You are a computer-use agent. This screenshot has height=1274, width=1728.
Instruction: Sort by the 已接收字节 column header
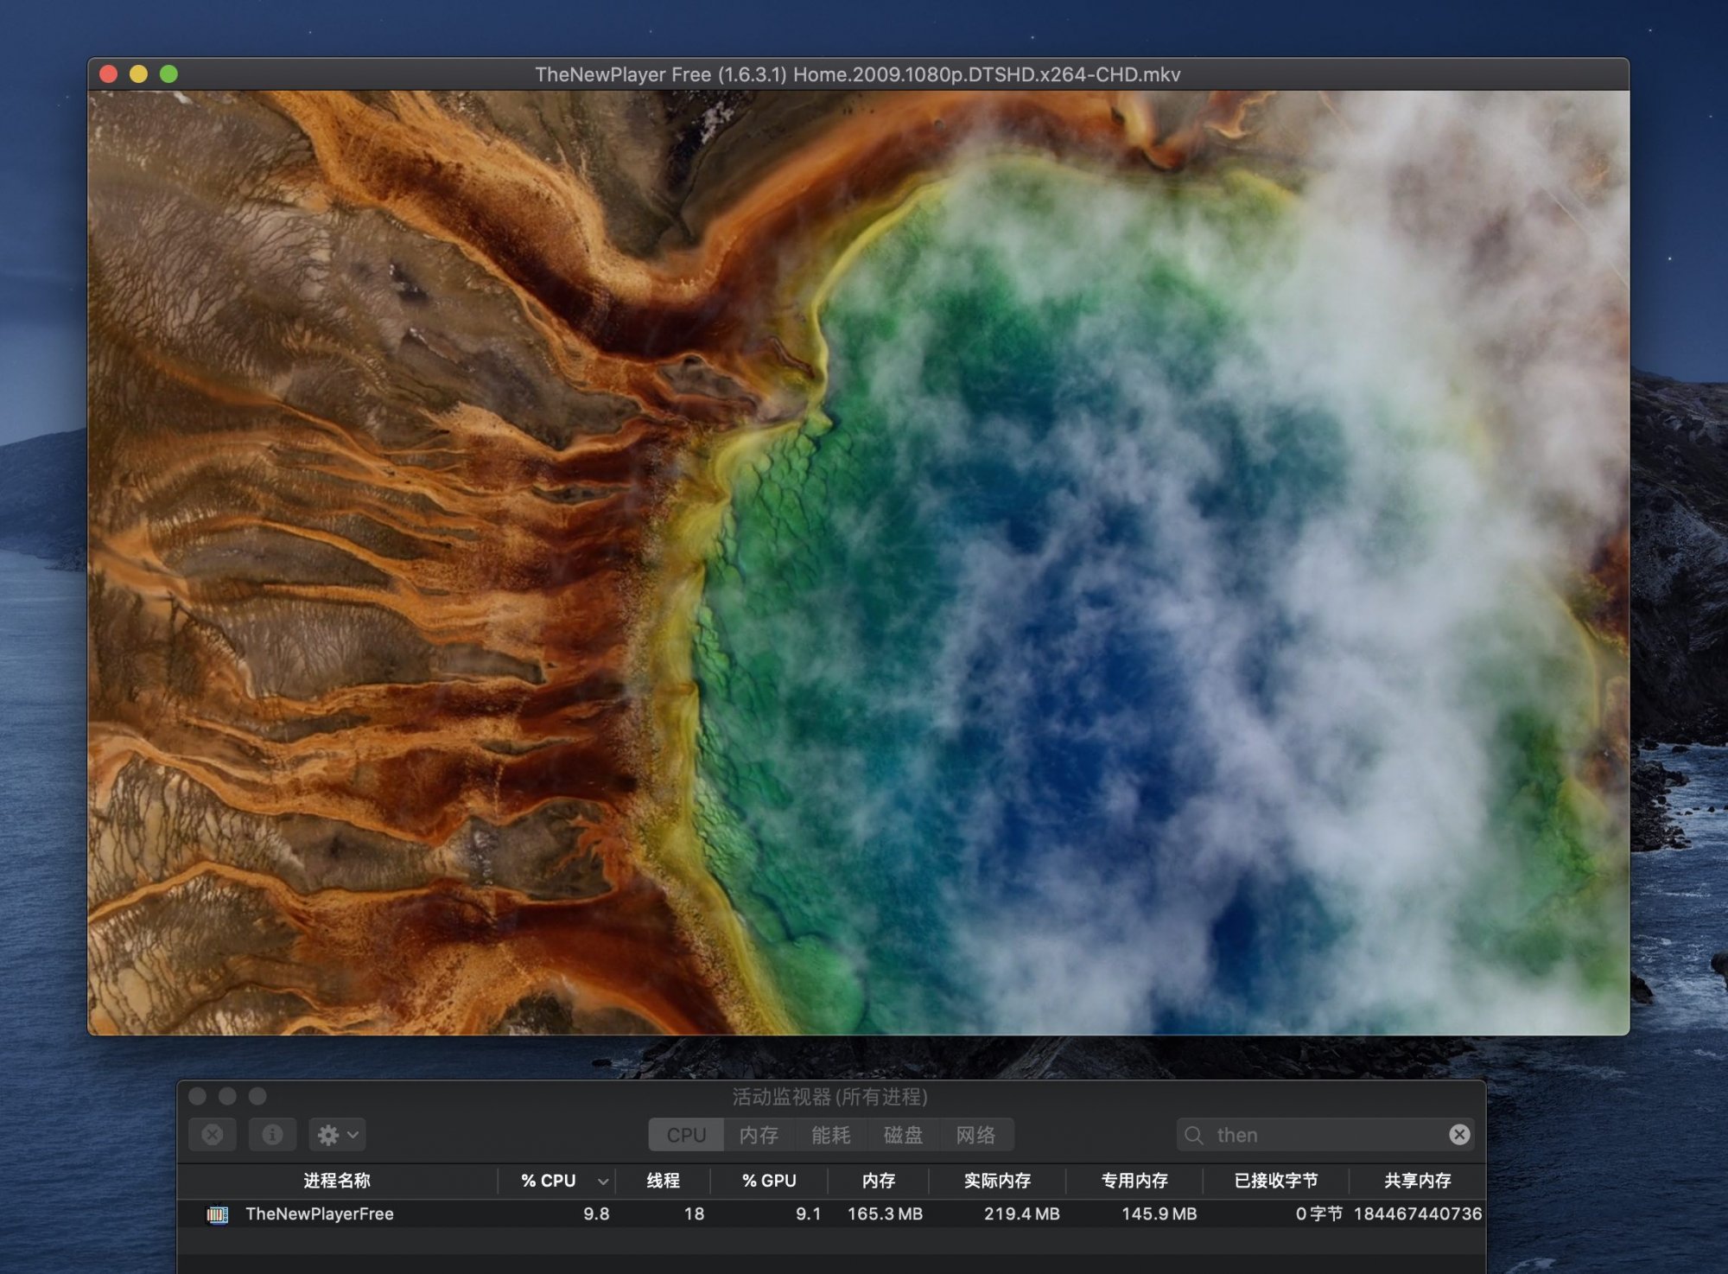click(x=1276, y=1181)
